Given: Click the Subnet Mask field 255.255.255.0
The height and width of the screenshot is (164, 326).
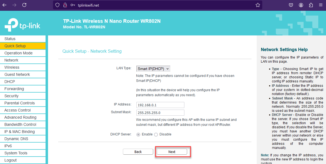Looking at the screenshot, I should pyautogui.click(x=160, y=113).
